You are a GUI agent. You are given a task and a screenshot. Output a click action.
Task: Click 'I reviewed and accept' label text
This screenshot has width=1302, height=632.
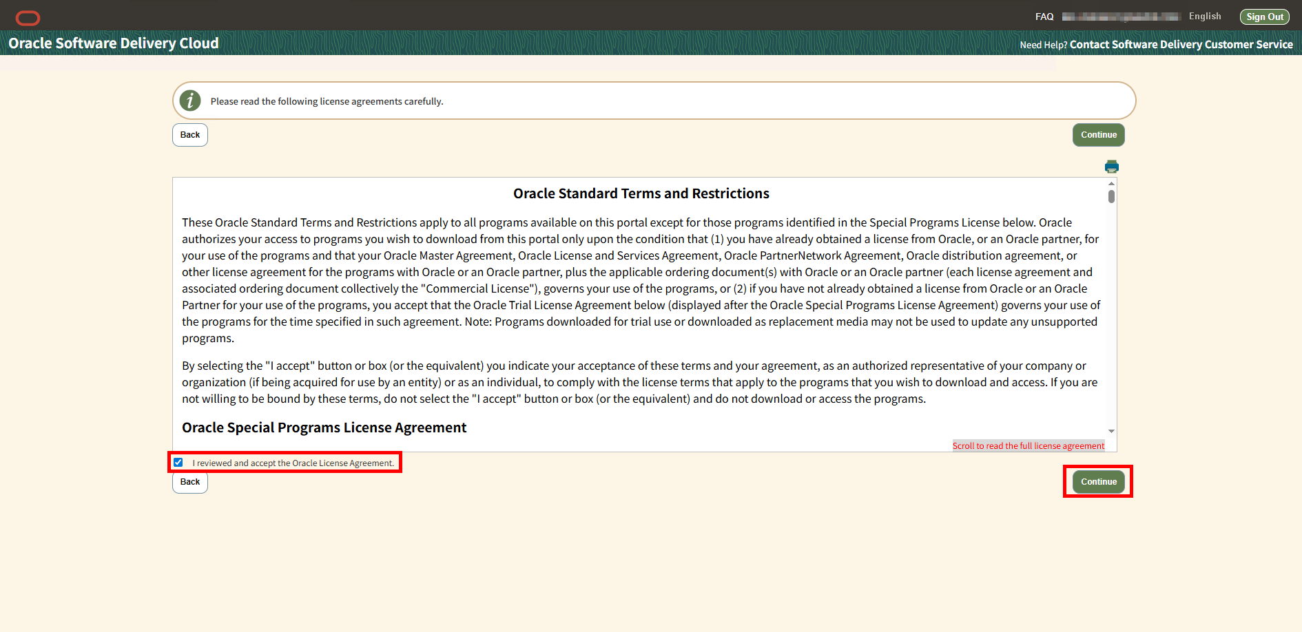pos(293,463)
